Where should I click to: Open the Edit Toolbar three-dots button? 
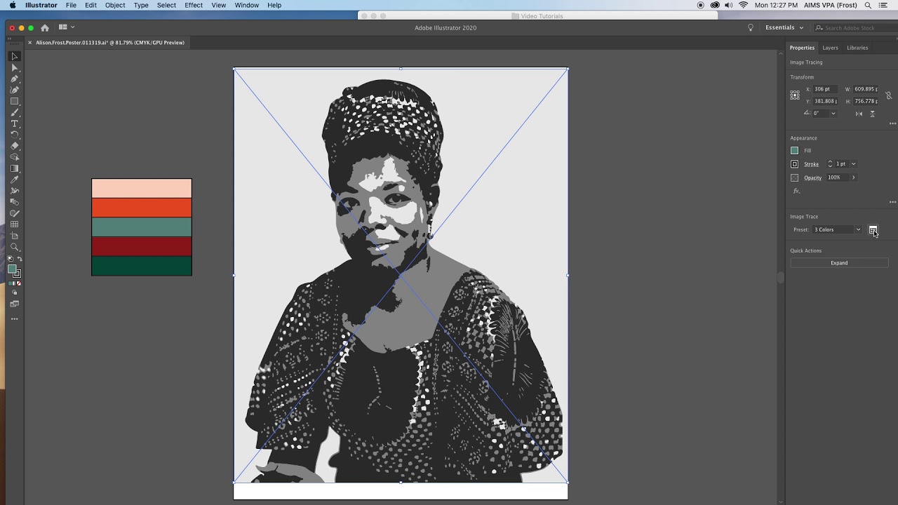(14, 319)
